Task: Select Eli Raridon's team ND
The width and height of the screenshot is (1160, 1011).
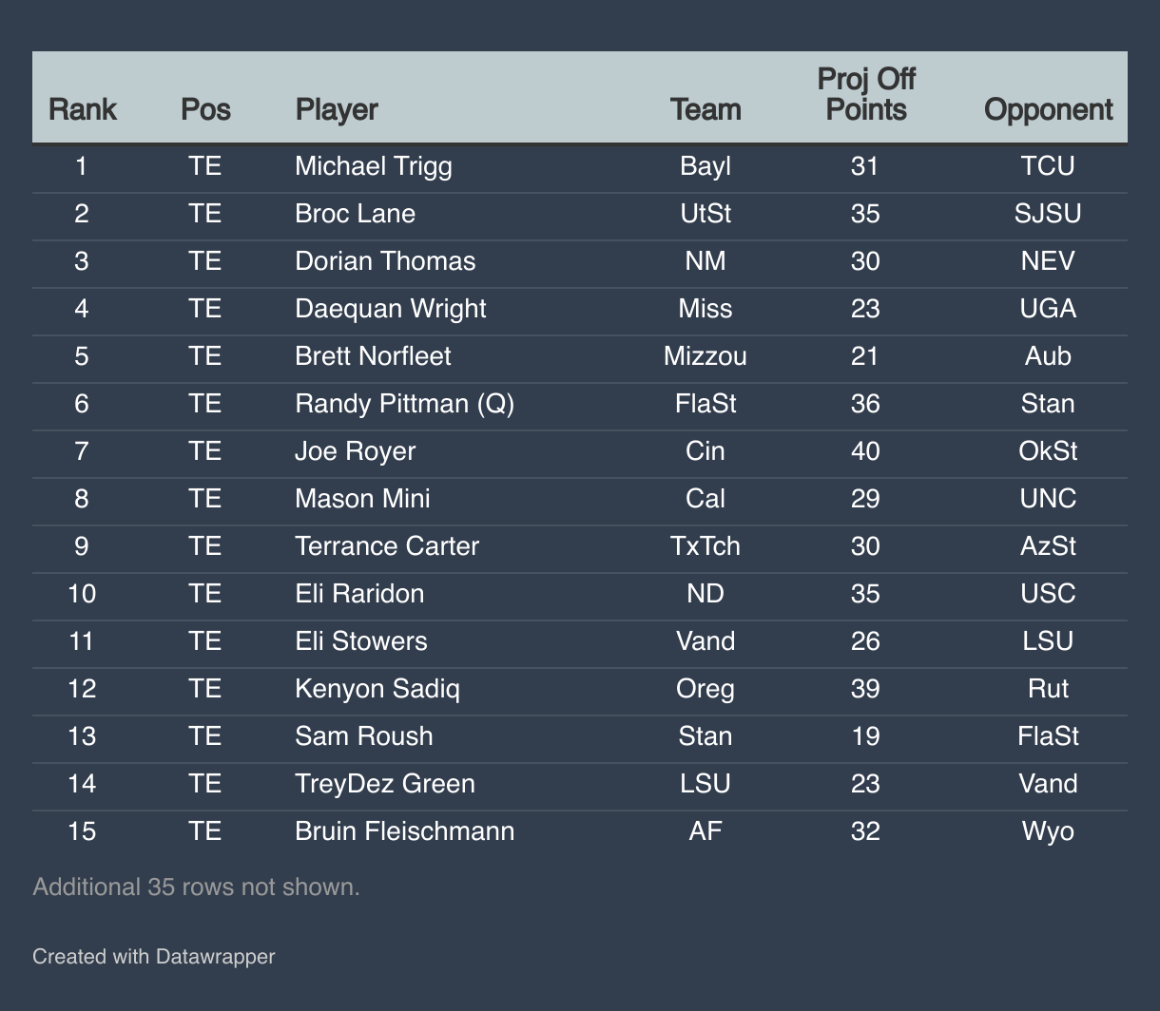Action: click(x=706, y=594)
